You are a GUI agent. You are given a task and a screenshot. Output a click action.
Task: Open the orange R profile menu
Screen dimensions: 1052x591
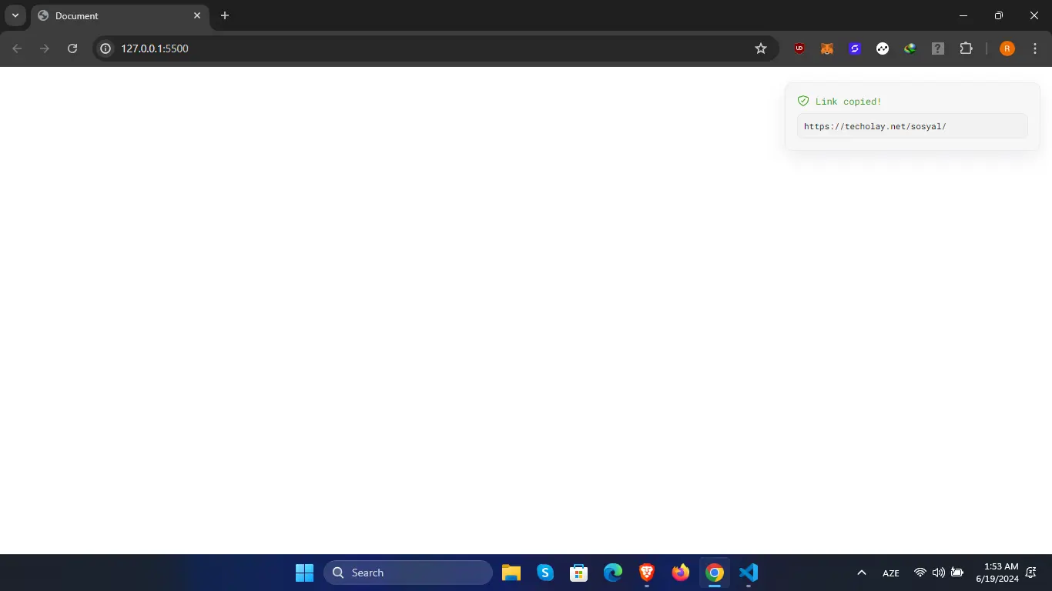[x=1007, y=48]
